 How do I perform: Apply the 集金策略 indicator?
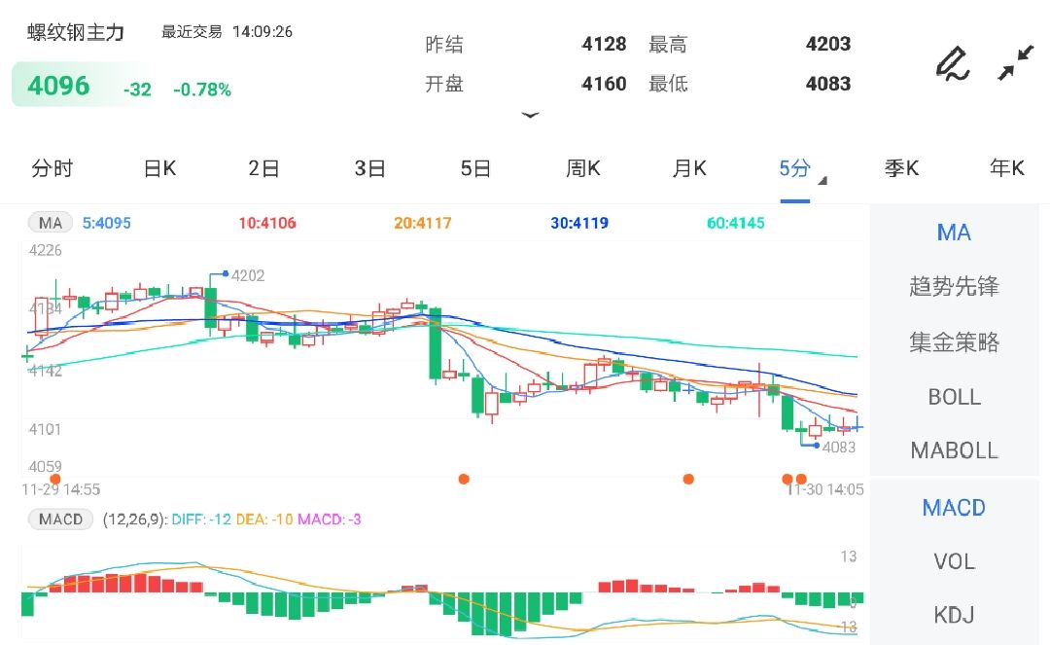pos(954,341)
